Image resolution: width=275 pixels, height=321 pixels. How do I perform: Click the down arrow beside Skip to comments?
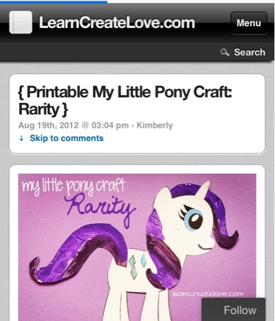21,138
